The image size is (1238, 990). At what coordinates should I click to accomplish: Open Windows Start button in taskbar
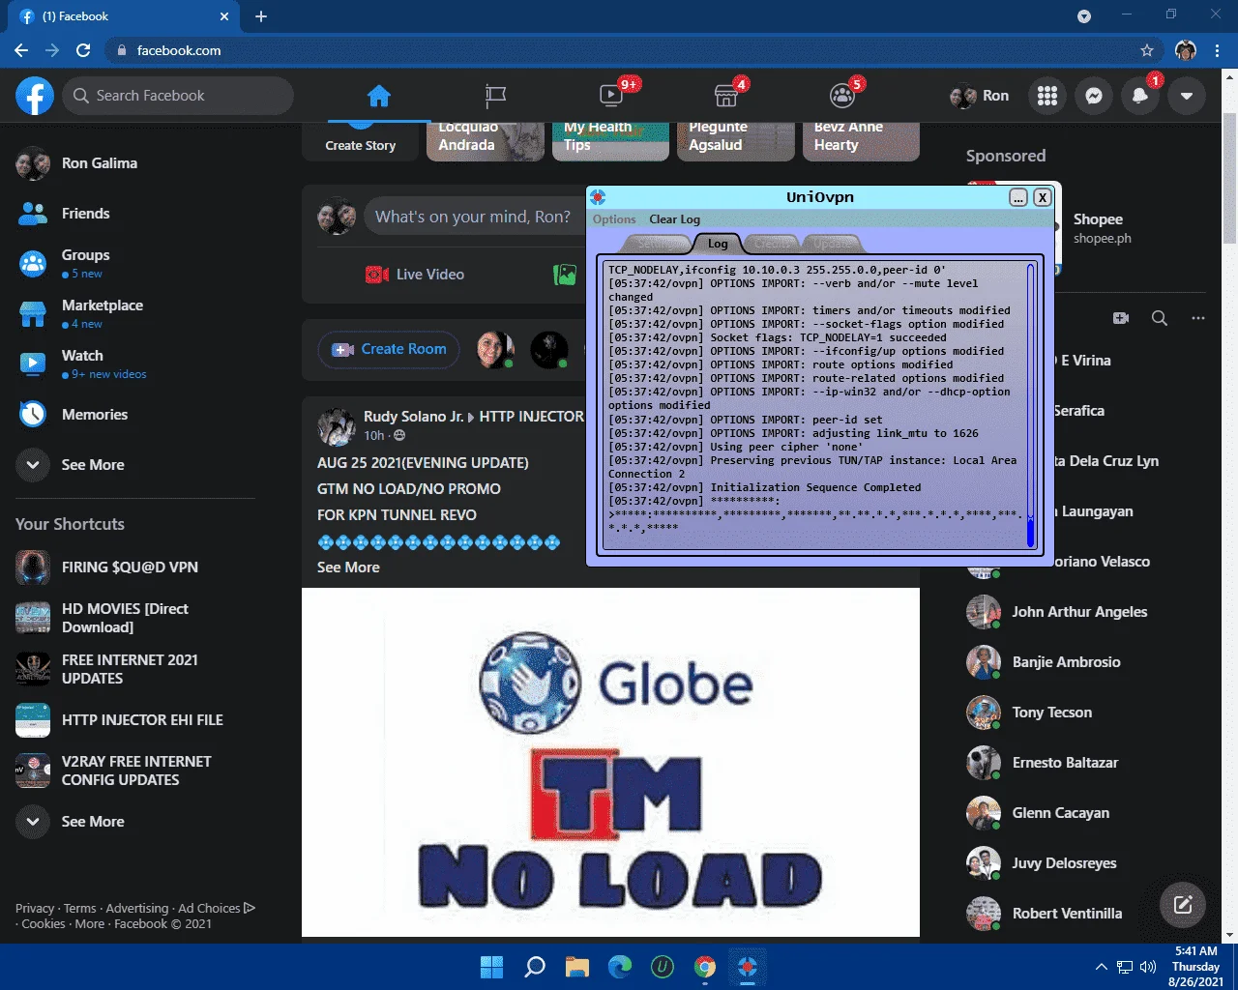pyautogui.click(x=491, y=967)
